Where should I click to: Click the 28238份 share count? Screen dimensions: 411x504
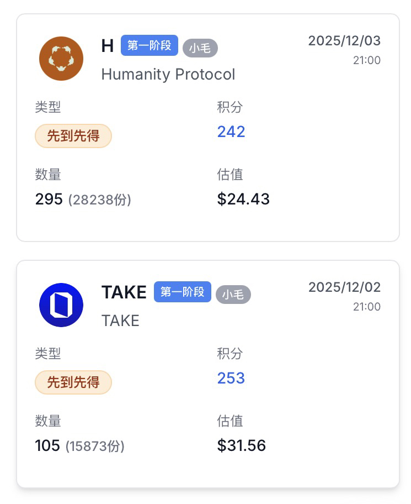tap(100, 200)
